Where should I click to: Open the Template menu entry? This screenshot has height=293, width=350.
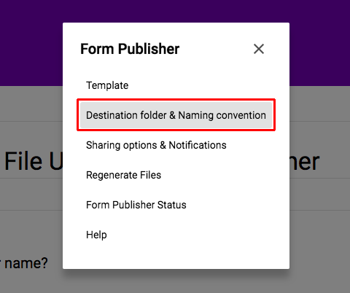coord(107,85)
